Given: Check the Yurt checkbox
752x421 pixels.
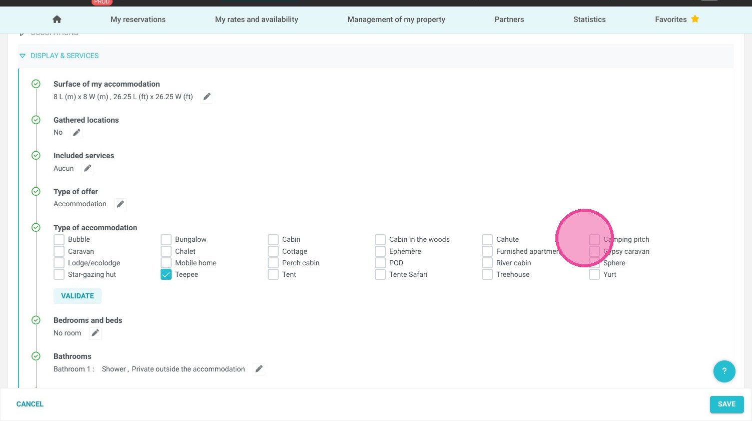Looking at the screenshot, I should (594, 274).
